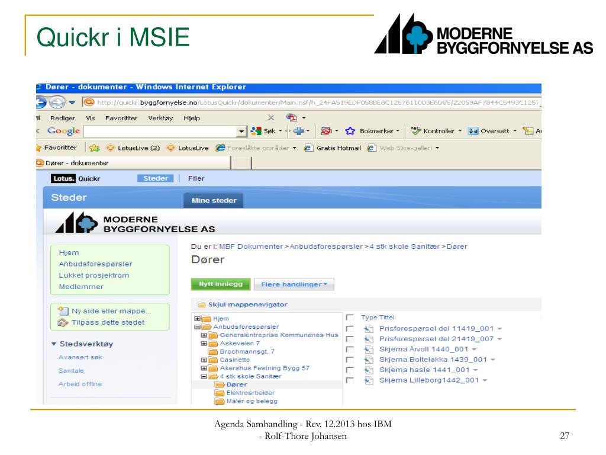
Task: Open the Google search field dropdown arrow
Action: point(242,132)
